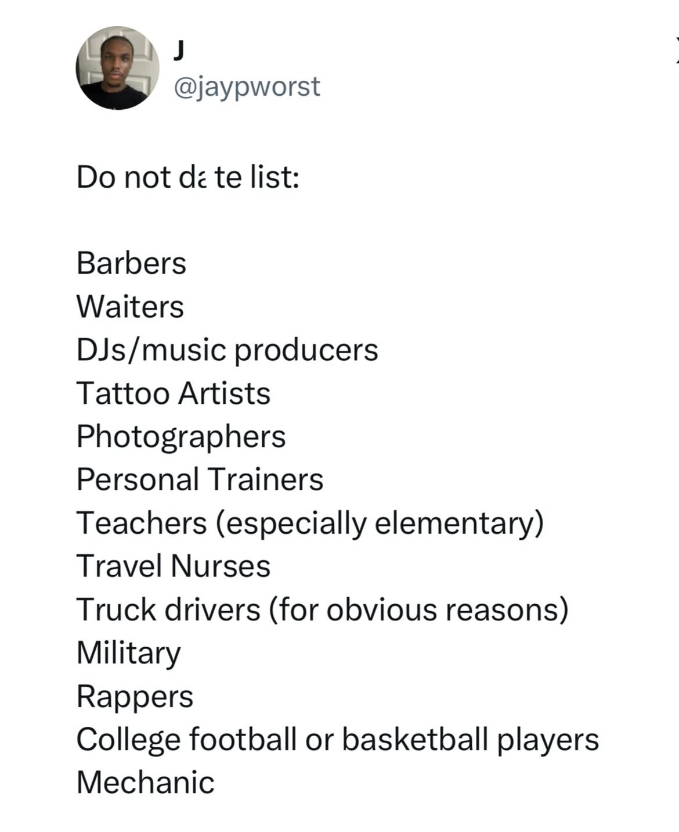Click the '(especially elementary)' parenthetical text
Screen dimensions: 679x832
coord(380,524)
